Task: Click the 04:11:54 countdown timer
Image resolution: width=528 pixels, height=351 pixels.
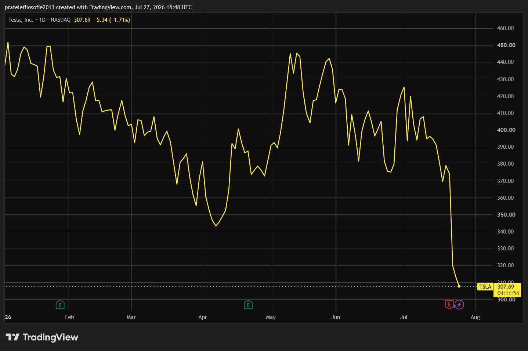Action: click(508, 293)
